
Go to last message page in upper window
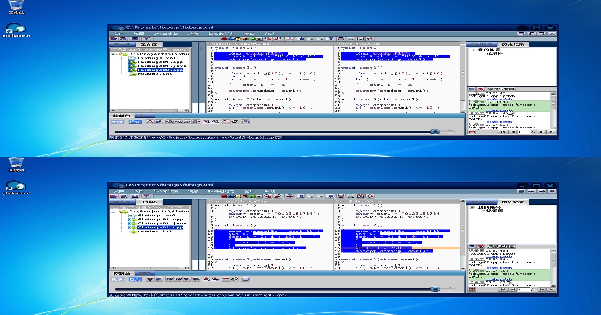(551, 132)
